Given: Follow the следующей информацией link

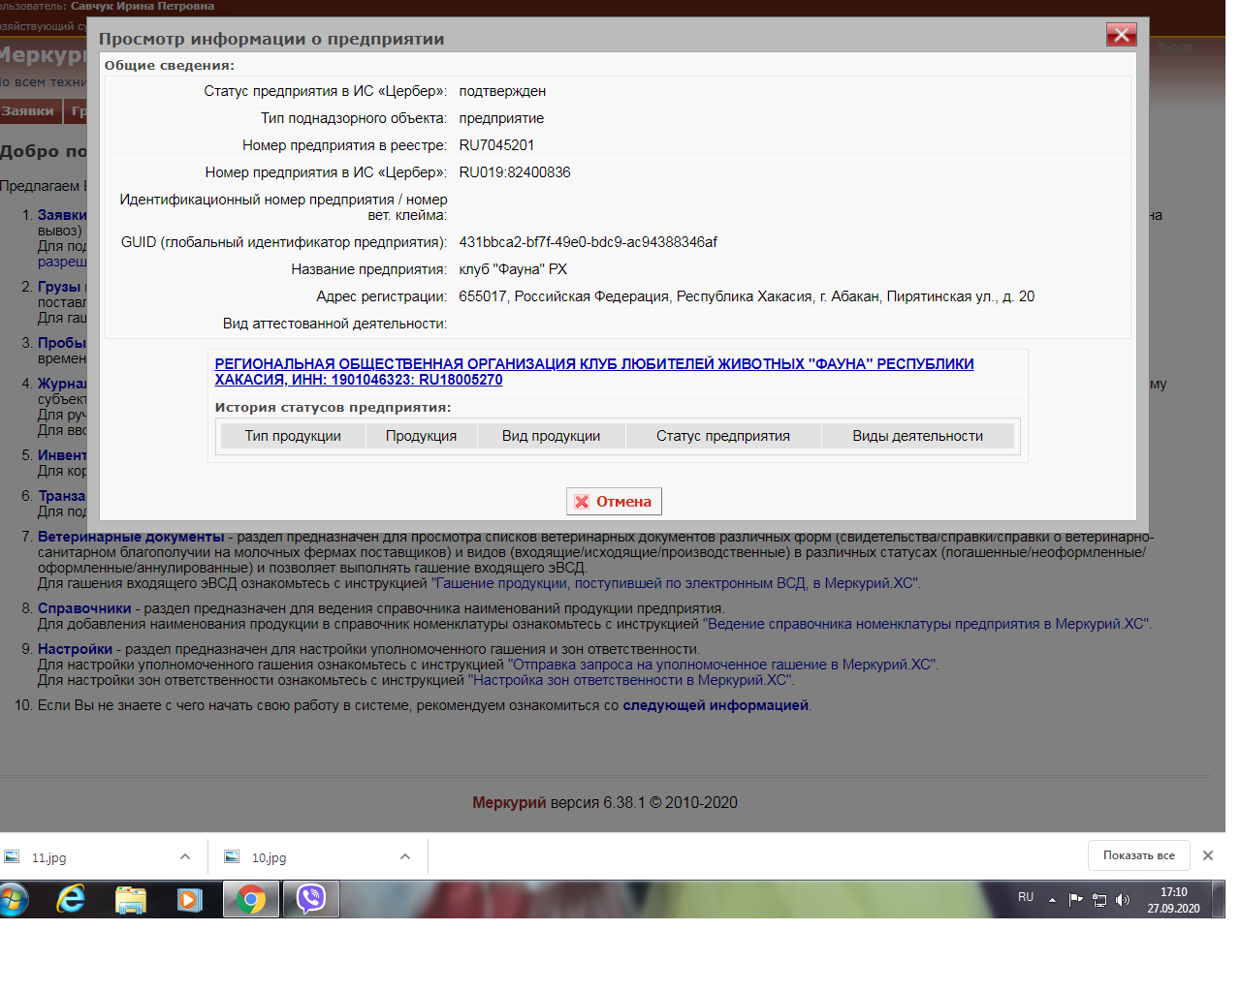Looking at the screenshot, I should pos(716,705).
